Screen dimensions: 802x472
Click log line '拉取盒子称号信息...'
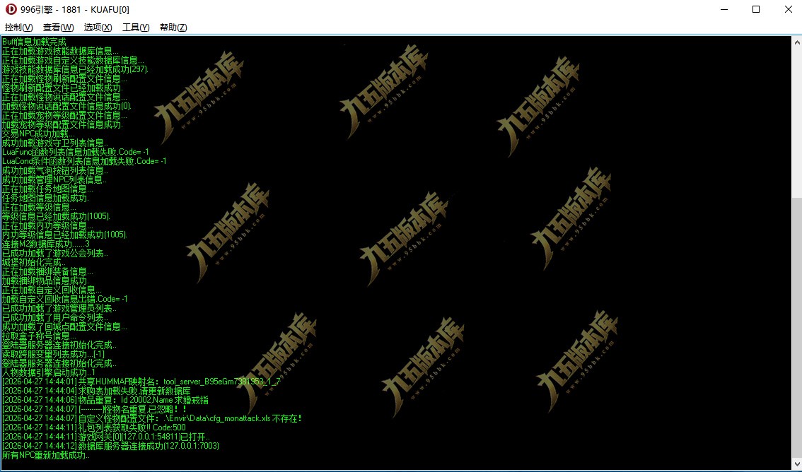(x=39, y=336)
